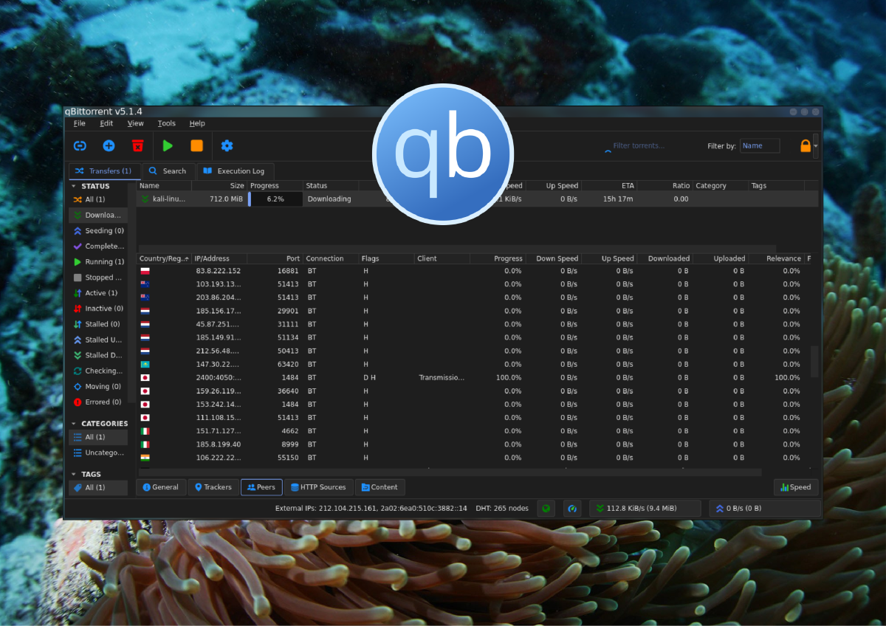The height and width of the screenshot is (626, 886).
Task: Select All (1) under the TAGS section
Action: pos(98,488)
